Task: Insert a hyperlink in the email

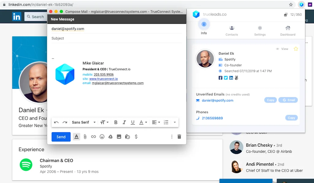Action: 94,137
